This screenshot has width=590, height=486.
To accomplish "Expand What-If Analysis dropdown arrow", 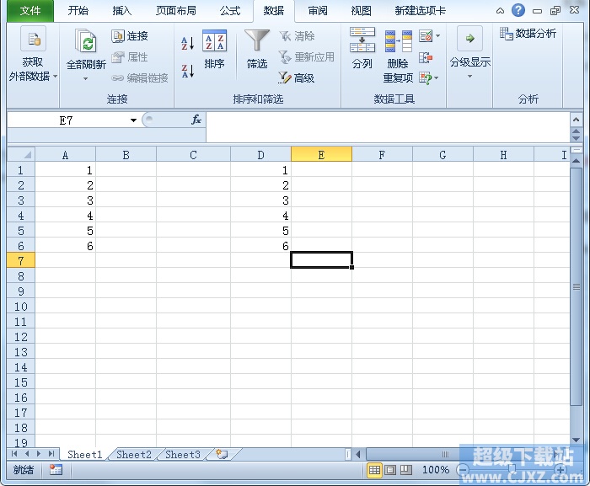I will (x=436, y=78).
